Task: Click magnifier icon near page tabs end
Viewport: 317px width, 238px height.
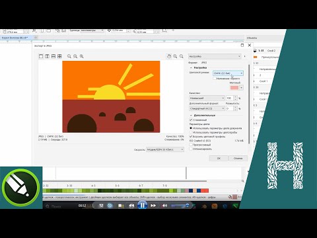Action: (243, 181)
